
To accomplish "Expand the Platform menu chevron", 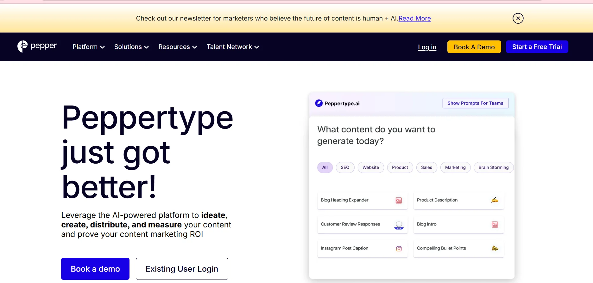I will coord(102,47).
